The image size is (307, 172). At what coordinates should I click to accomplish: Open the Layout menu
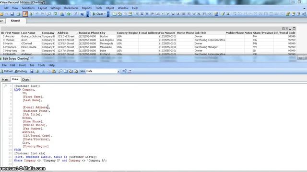43,8
